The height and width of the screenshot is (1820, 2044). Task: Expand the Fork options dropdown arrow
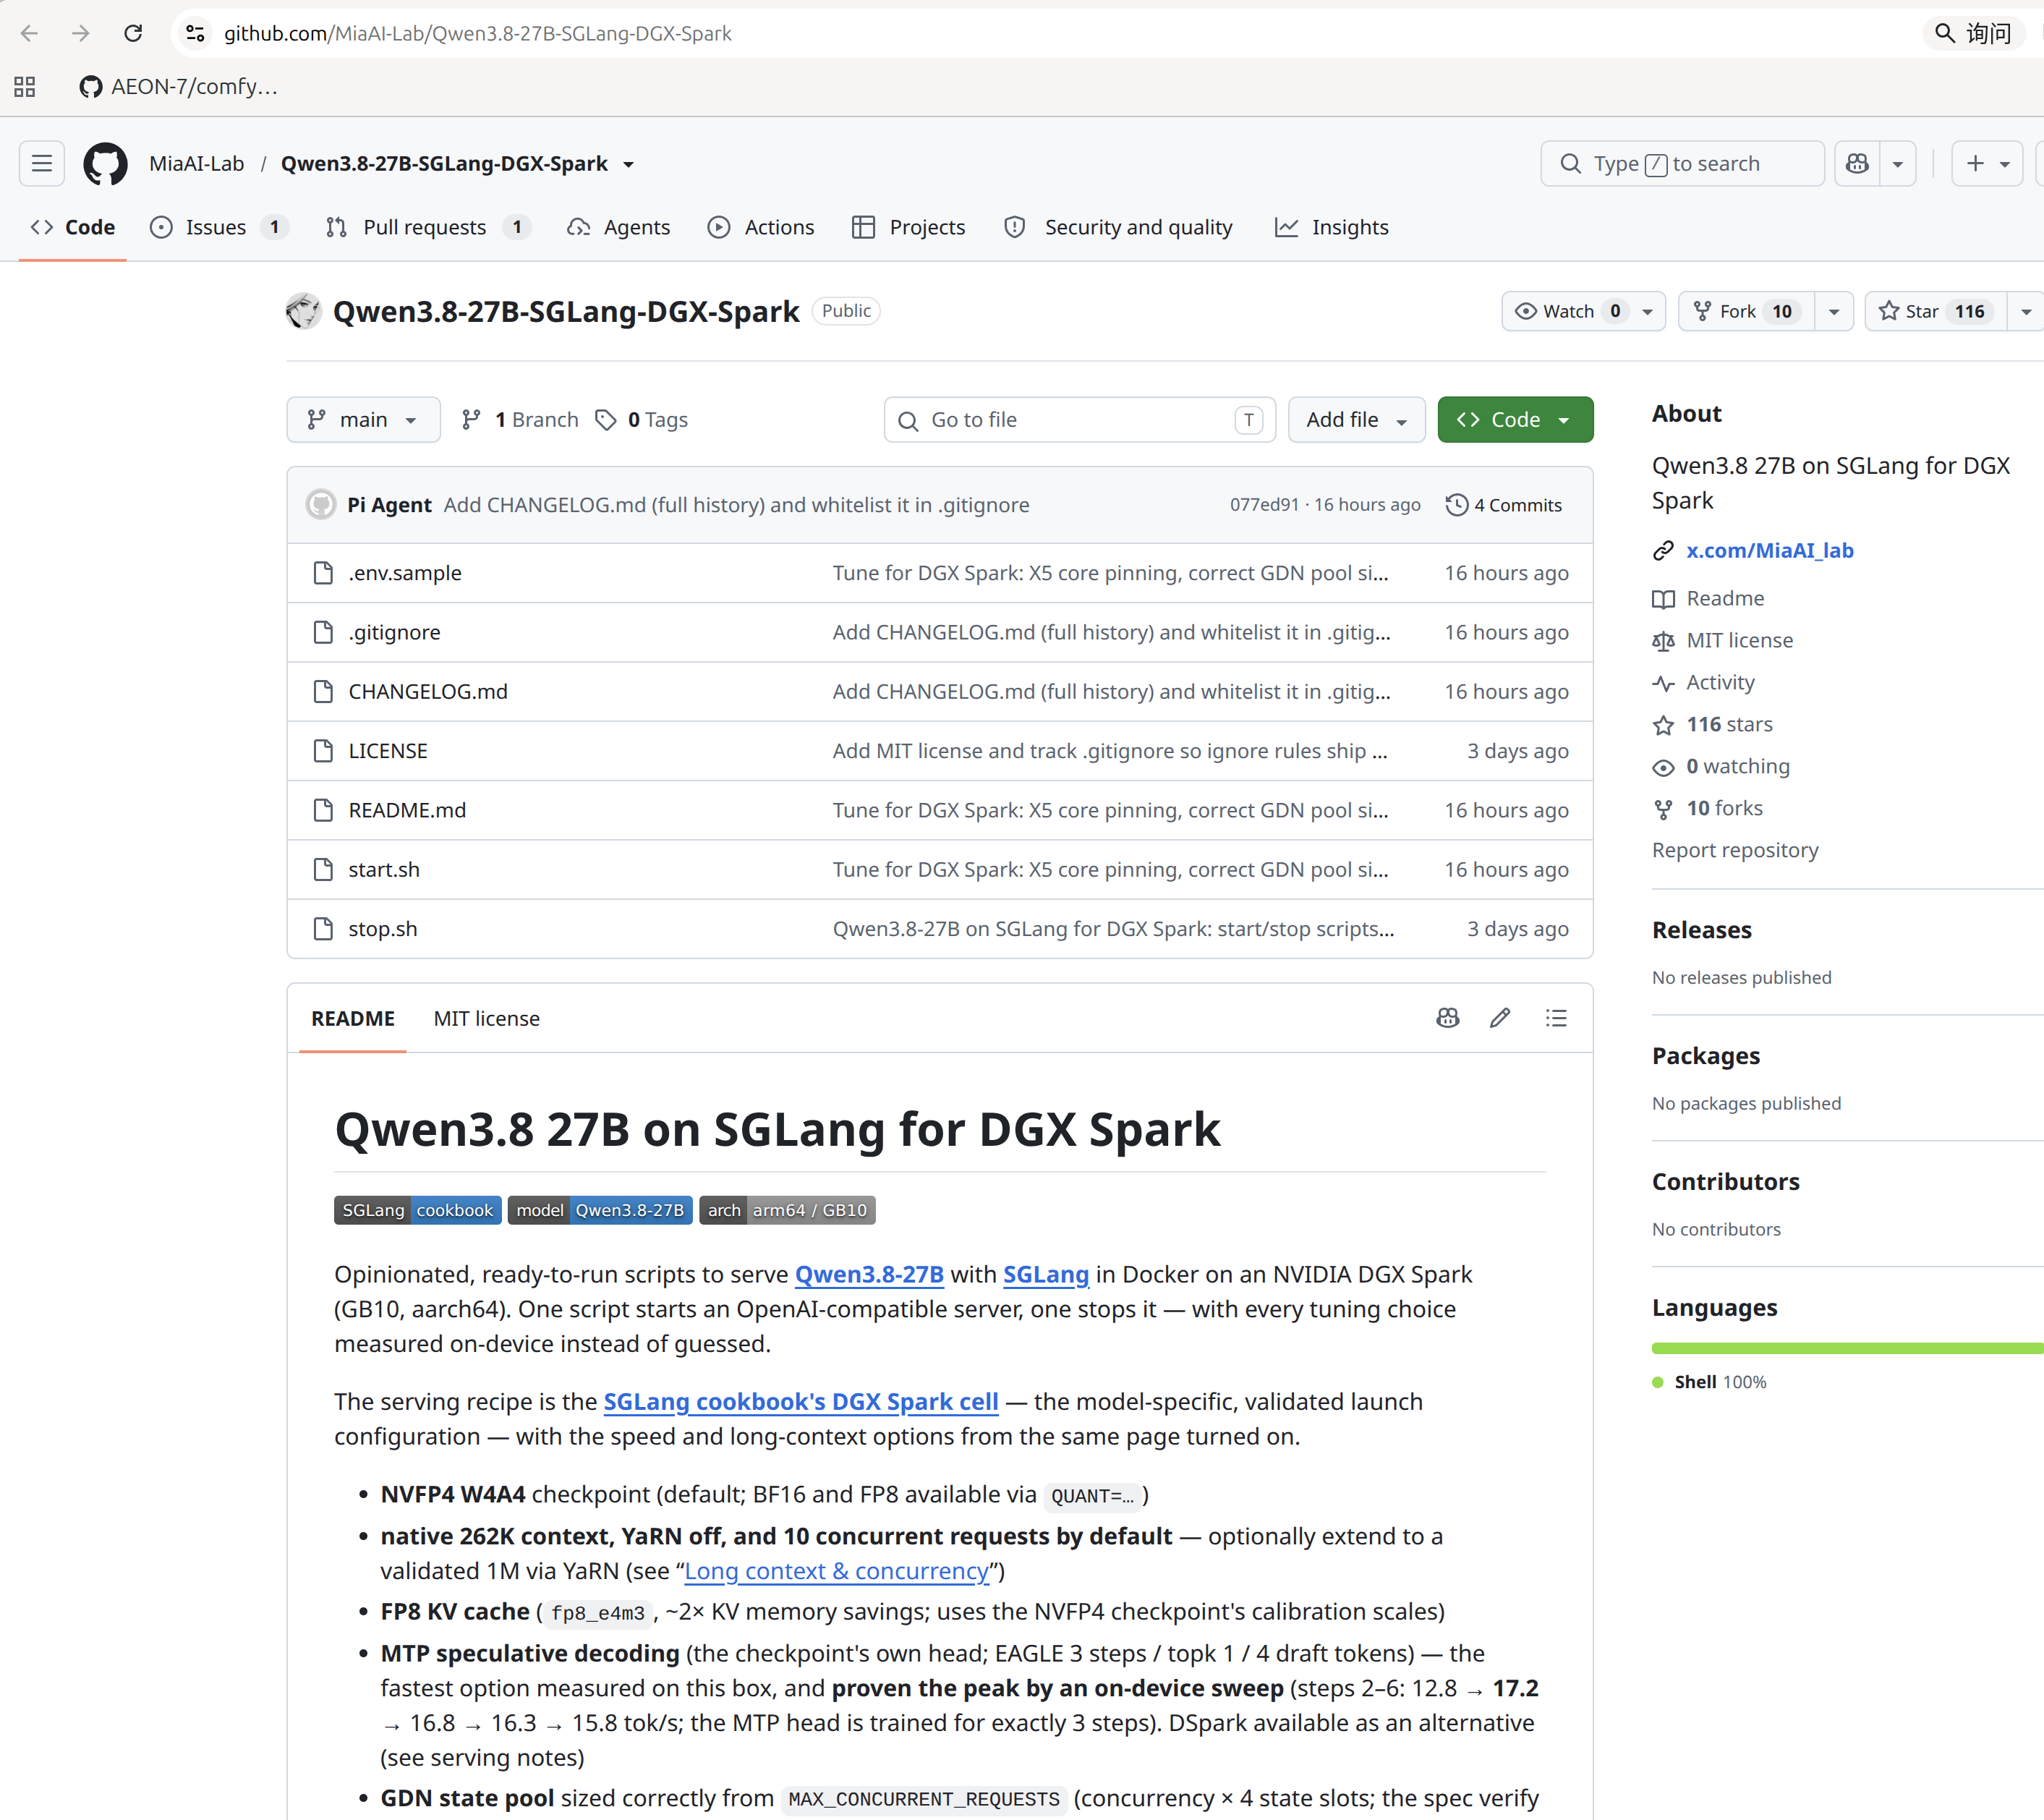coord(1834,311)
